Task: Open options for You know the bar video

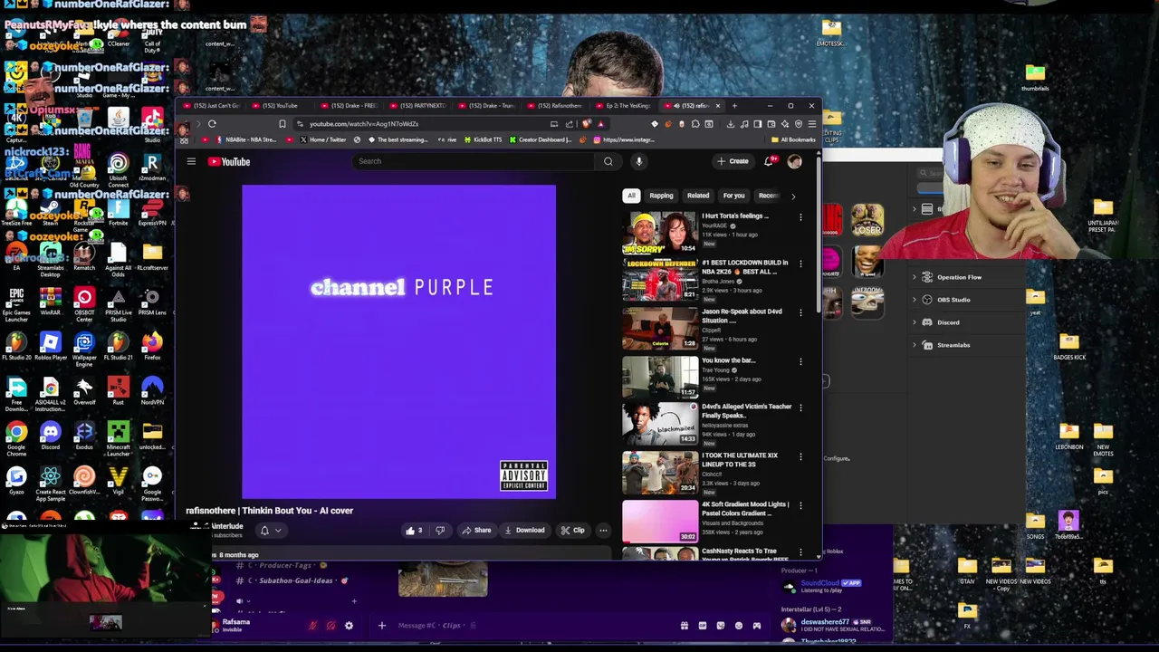Action: click(800, 361)
